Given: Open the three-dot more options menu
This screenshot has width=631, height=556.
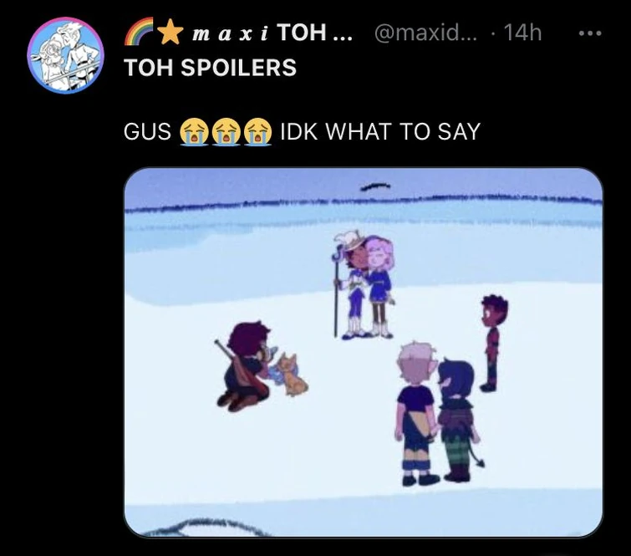Looking at the screenshot, I should tap(590, 33).
